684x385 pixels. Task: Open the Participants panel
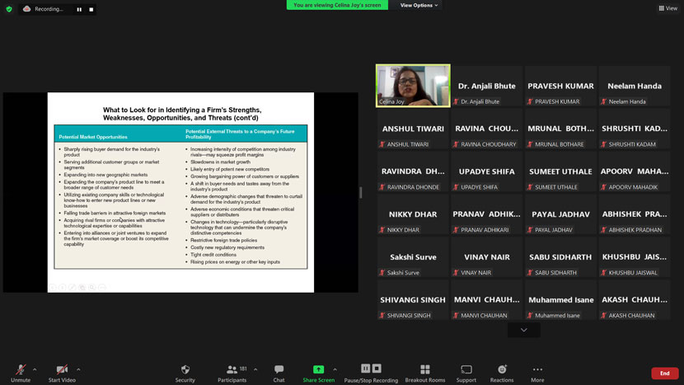click(x=232, y=370)
